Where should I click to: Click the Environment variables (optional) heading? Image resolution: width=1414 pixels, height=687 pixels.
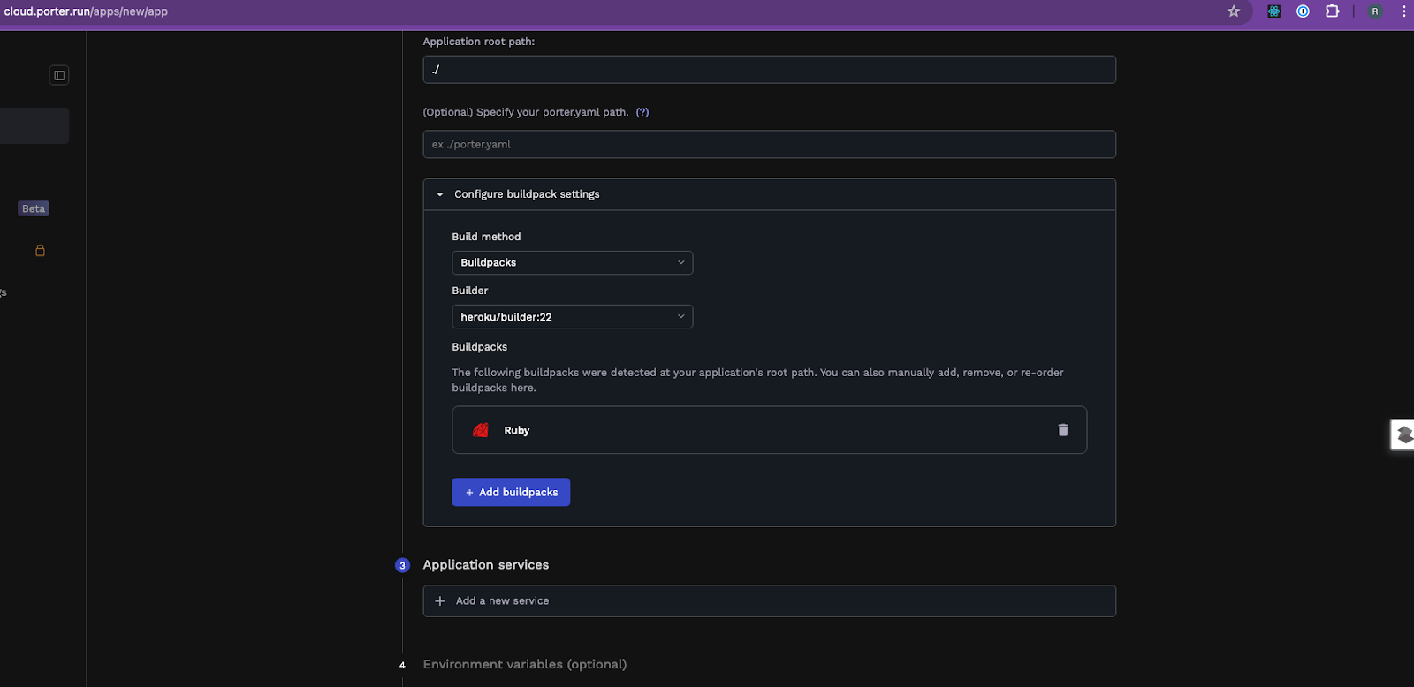point(525,665)
